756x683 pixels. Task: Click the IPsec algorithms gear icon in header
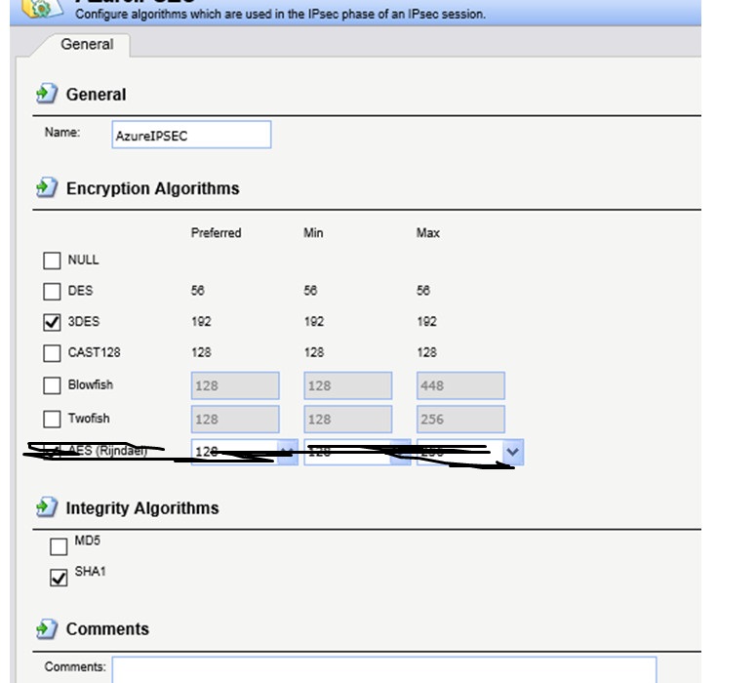(43, 8)
